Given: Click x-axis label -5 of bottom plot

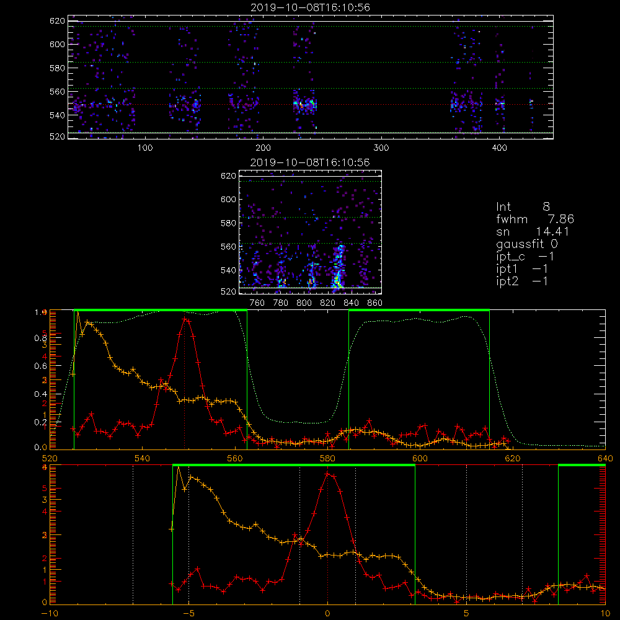Looking at the screenshot, I should point(188,614).
